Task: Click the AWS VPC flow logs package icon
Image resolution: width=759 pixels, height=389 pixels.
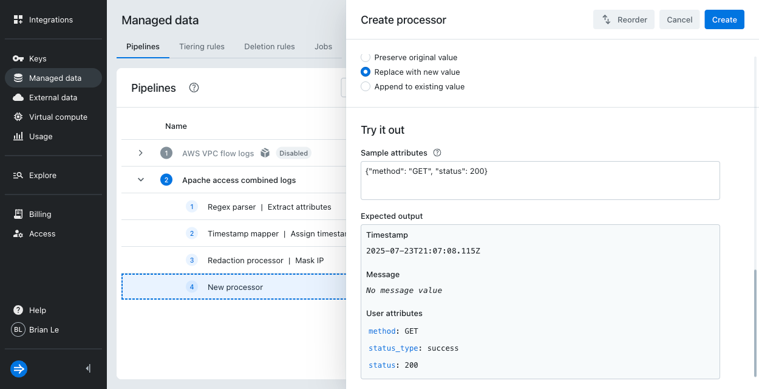Action: click(265, 153)
